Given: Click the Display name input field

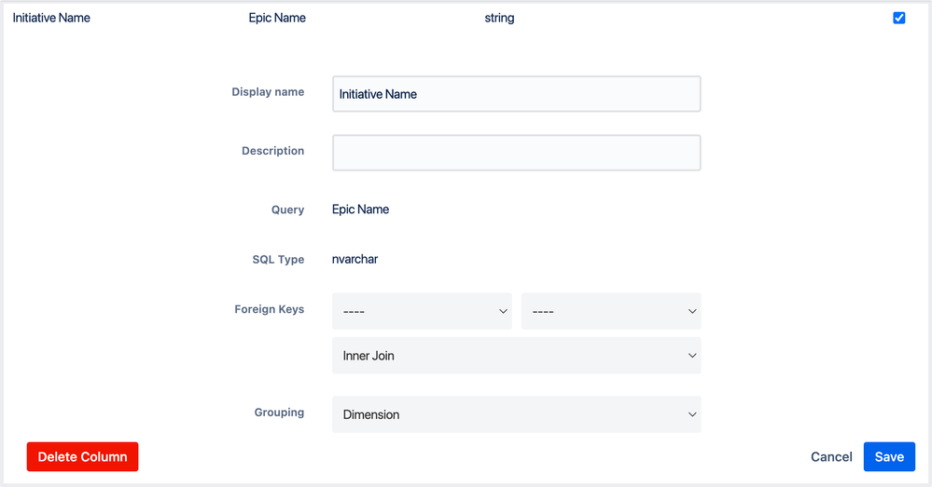Looking at the screenshot, I should click(516, 94).
